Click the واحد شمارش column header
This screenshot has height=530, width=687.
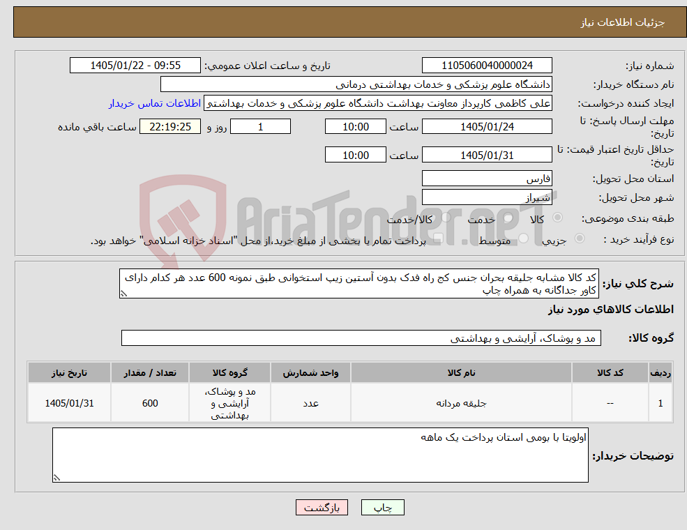(x=310, y=373)
